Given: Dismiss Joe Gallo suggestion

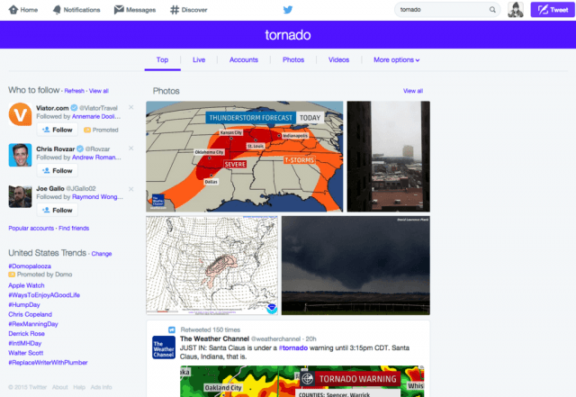Looking at the screenshot, I should [131, 189].
